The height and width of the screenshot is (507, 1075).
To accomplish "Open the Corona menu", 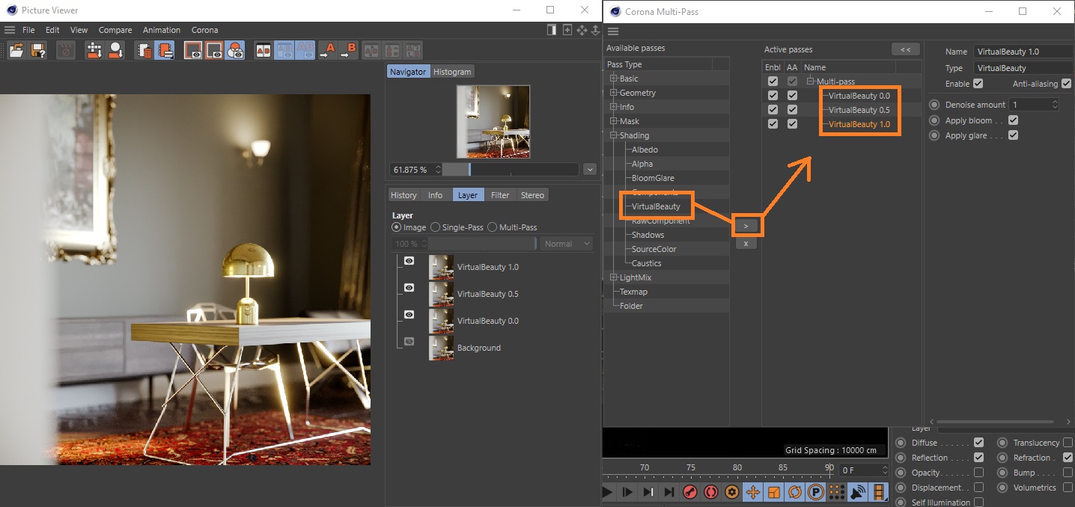I will click(204, 30).
